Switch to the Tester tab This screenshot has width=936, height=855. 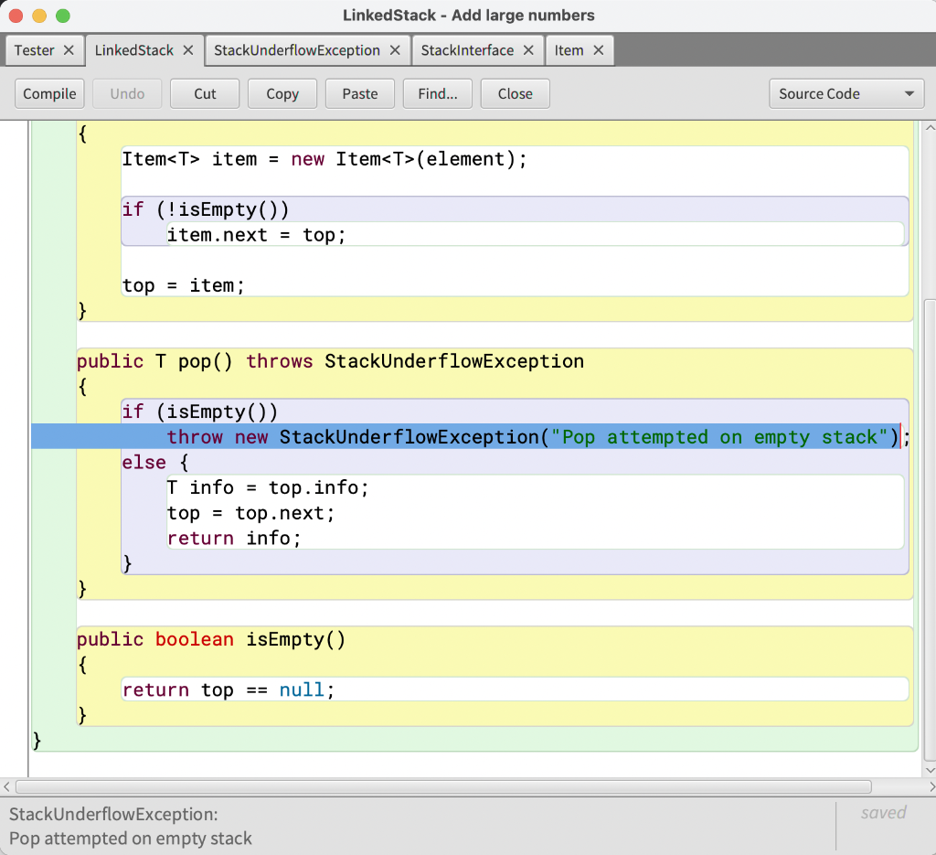pyautogui.click(x=34, y=50)
